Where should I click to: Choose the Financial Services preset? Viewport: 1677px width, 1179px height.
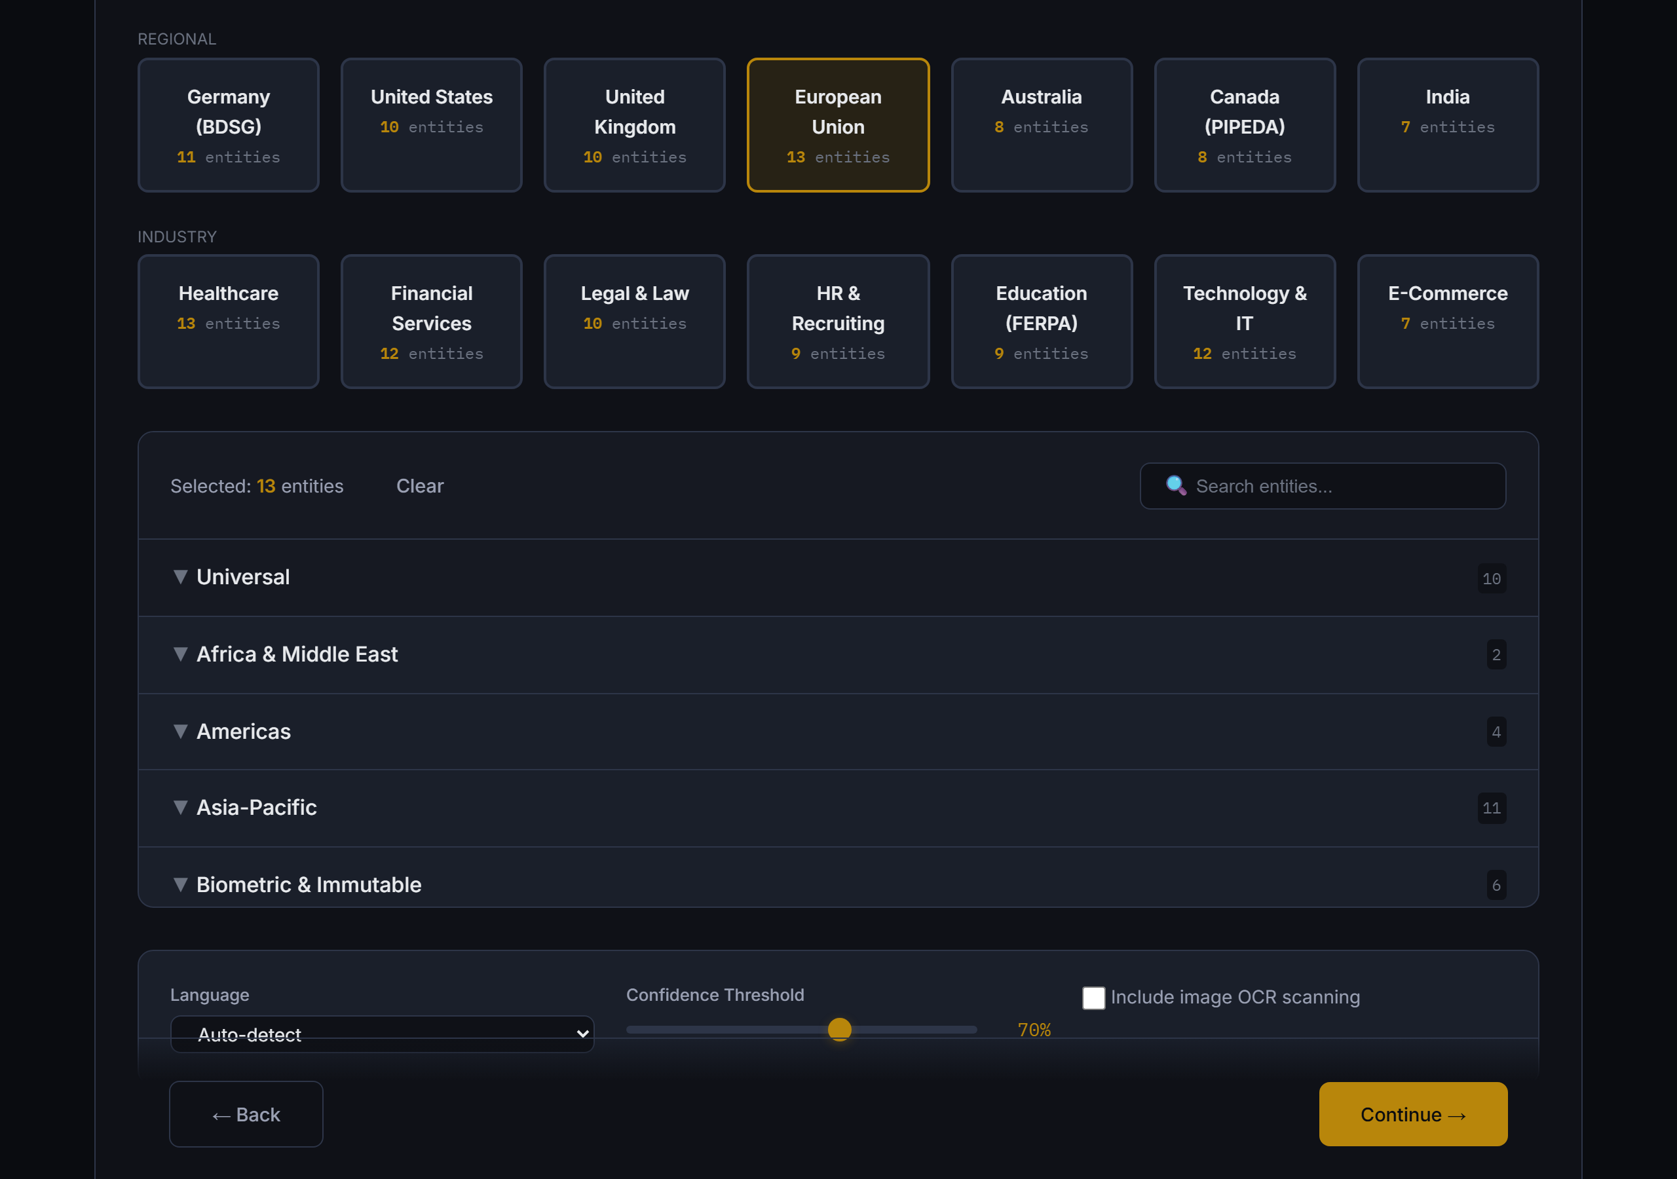pyautogui.click(x=431, y=322)
